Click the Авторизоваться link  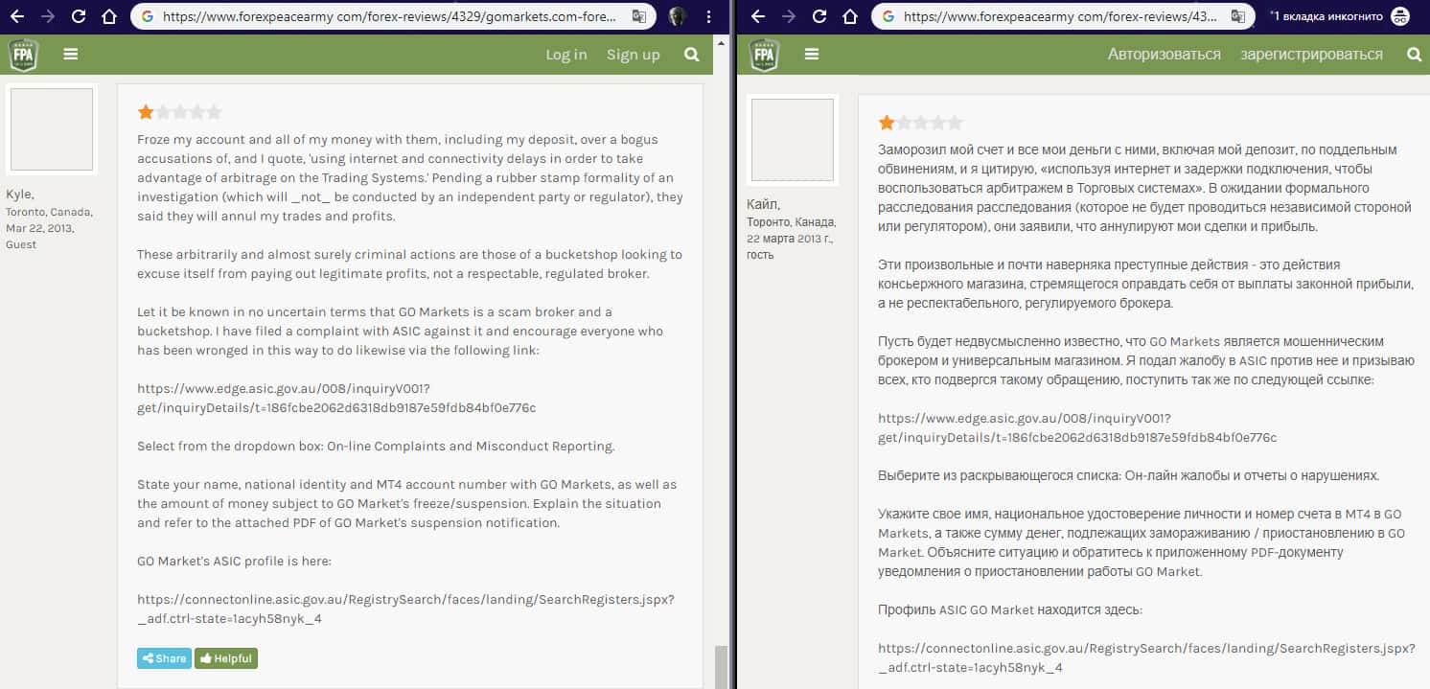coord(1164,55)
